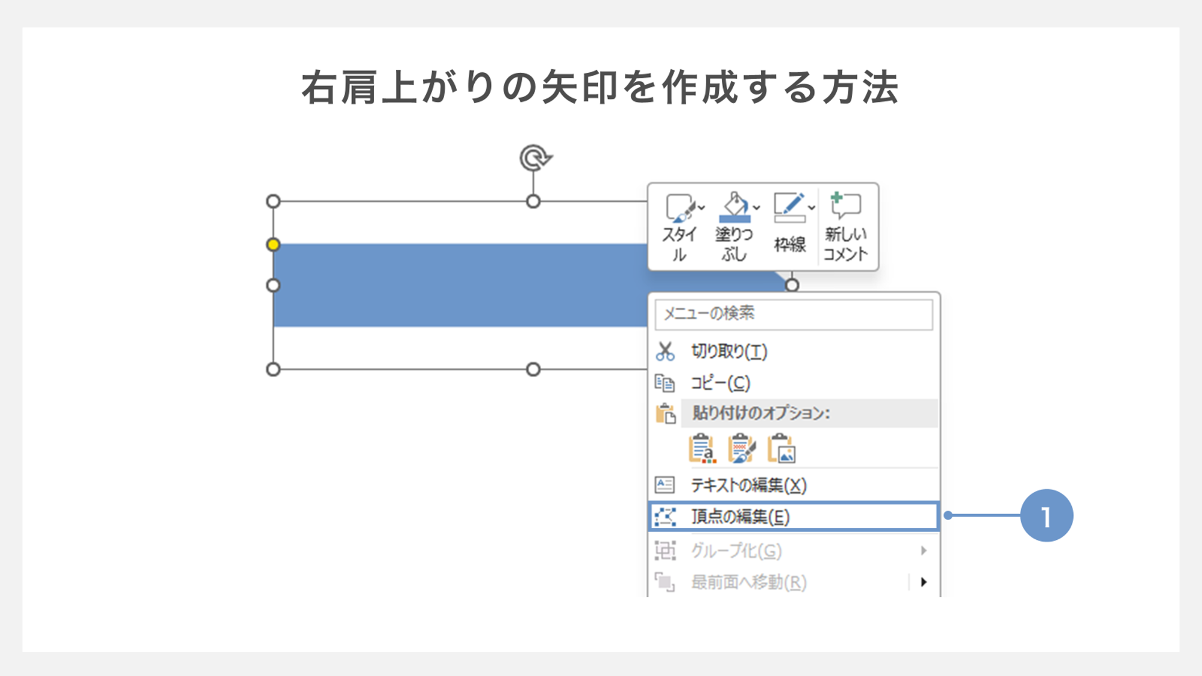This screenshot has width=1202, height=676.
Task: Click the 枠線 outline pen icon
Action: pos(789,207)
